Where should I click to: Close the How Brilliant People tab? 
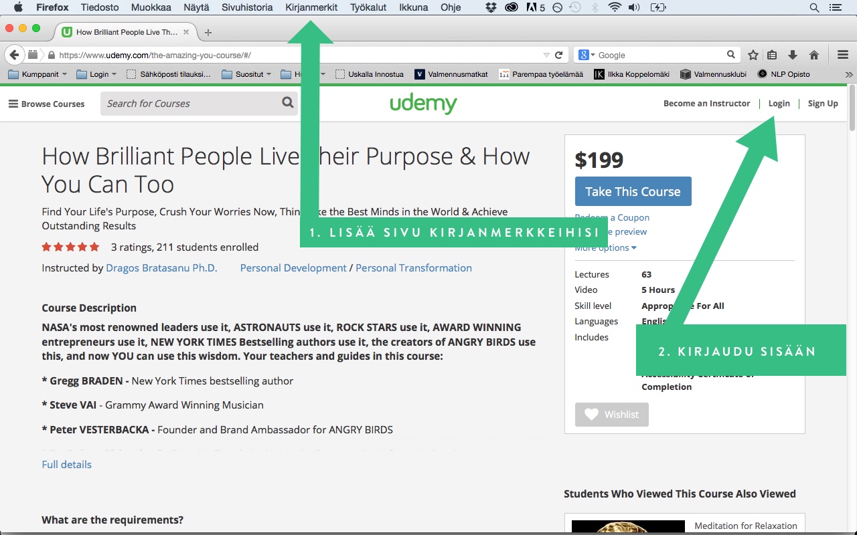(186, 32)
